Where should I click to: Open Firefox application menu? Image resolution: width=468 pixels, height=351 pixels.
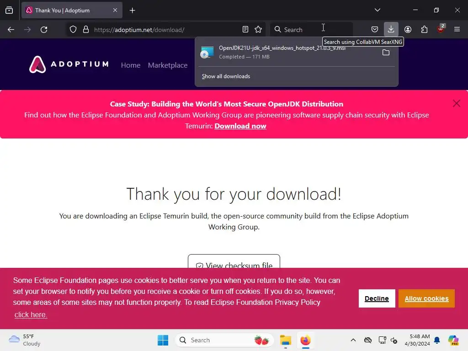457,30
